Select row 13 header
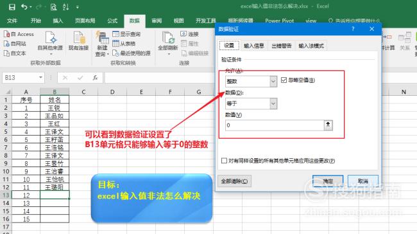The image size is (417, 234). pos(6,195)
